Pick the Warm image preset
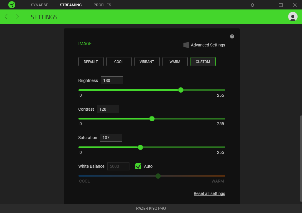This screenshot has width=302, height=213. 175,62
